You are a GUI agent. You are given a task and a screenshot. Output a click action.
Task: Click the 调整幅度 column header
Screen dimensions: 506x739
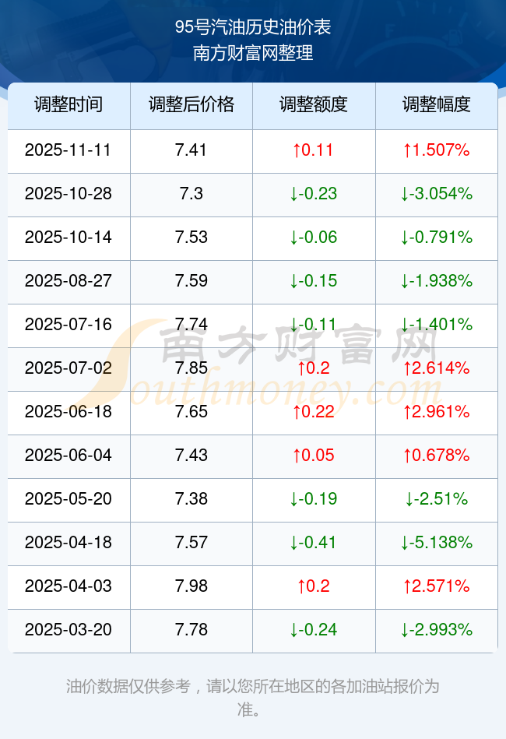click(436, 105)
